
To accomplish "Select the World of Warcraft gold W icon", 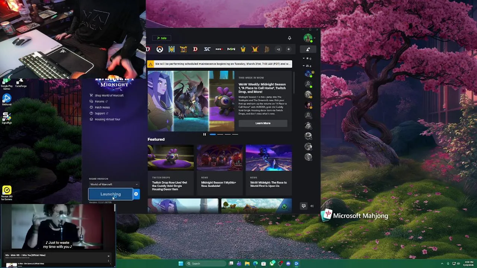I will click(x=243, y=49).
